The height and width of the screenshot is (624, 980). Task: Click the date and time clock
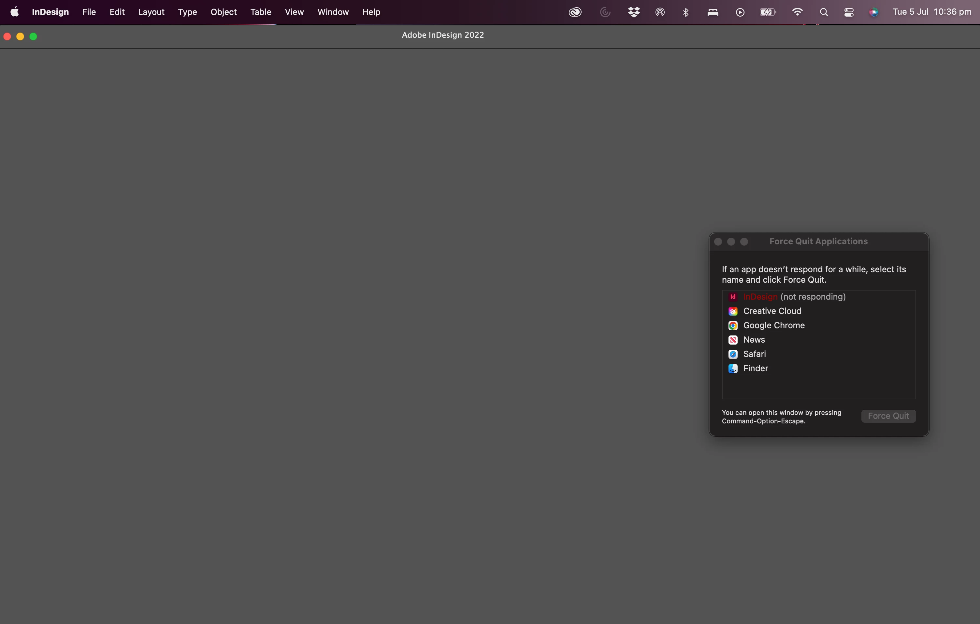(931, 12)
